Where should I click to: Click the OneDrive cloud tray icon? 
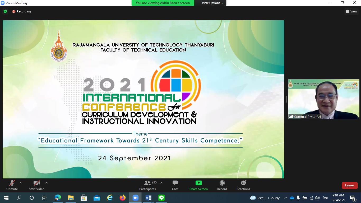(x=292, y=198)
